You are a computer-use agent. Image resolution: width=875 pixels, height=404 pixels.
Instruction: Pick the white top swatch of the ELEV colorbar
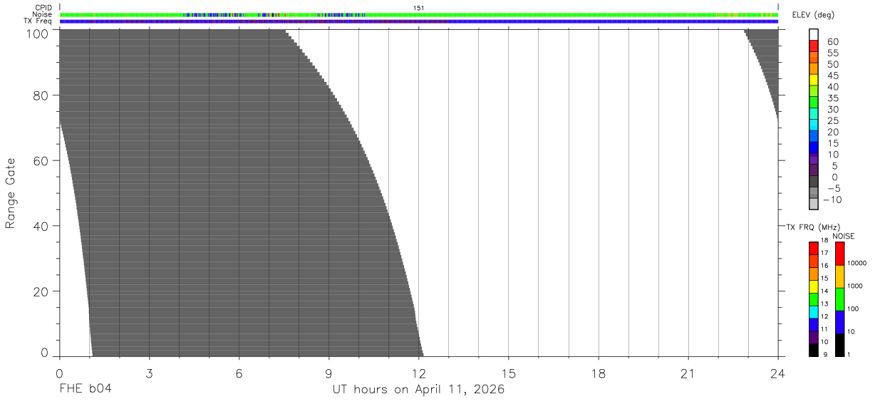pos(814,34)
